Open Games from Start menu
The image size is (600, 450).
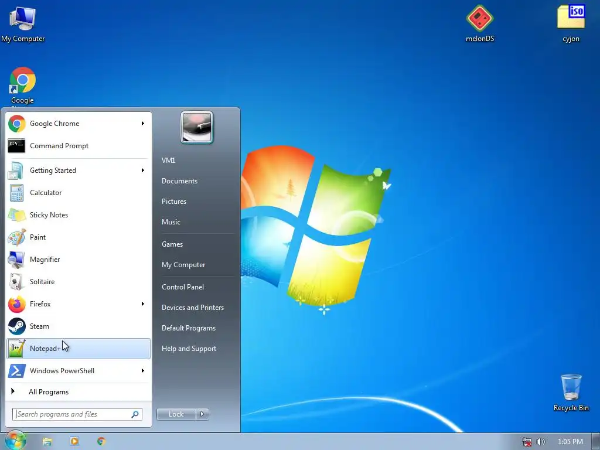tap(196, 244)
